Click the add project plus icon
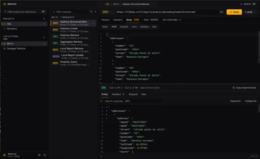The width and height of the screenshot is (260, 159). [x=44, y=19]
